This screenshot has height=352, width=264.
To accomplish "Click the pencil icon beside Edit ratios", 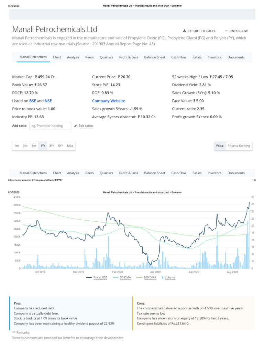I will point(76,126).
